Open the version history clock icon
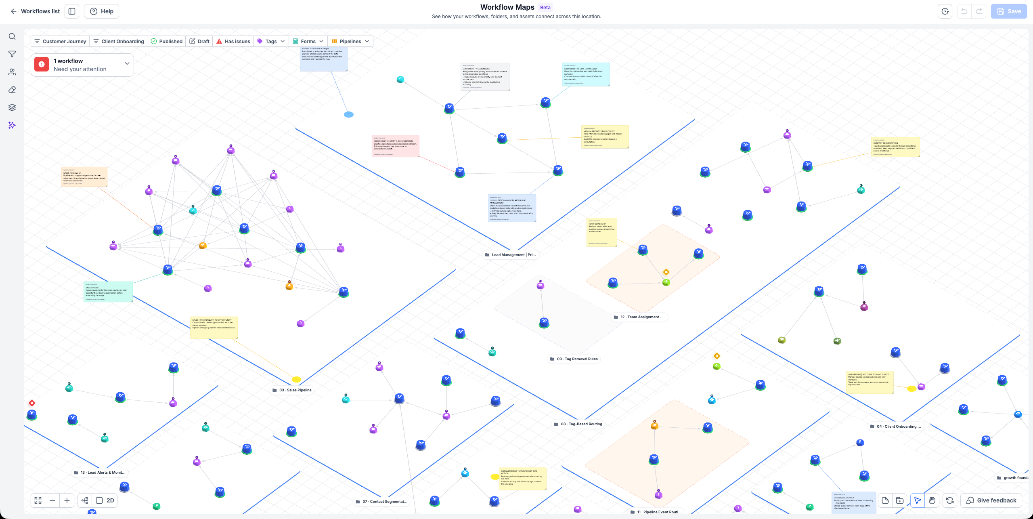This screenshot has width=1033, height=519. coord(945,11)
